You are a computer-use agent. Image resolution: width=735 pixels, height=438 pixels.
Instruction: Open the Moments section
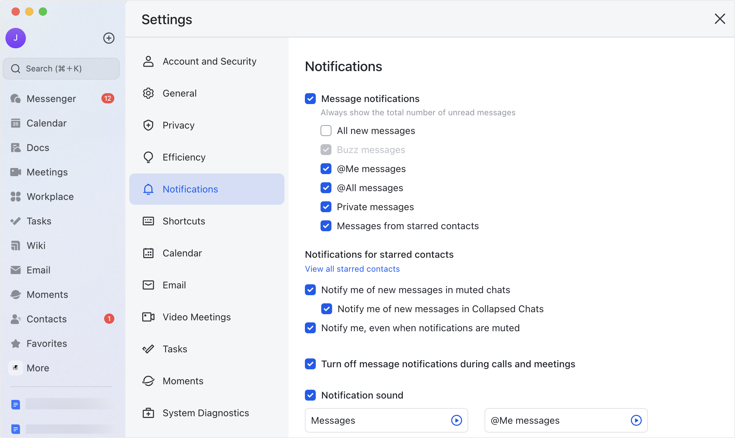[x=47, y=294]
